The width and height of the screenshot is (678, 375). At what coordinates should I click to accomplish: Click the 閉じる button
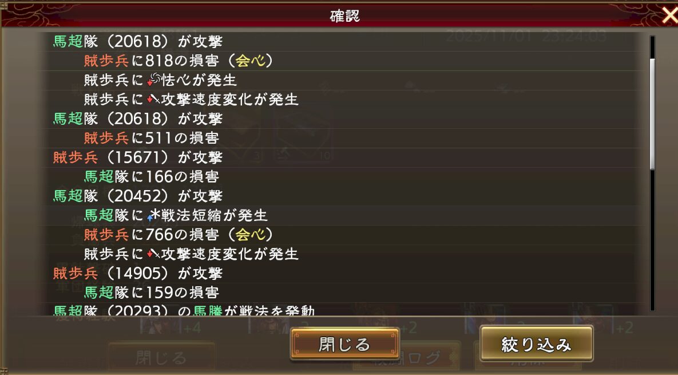point(344,344)
